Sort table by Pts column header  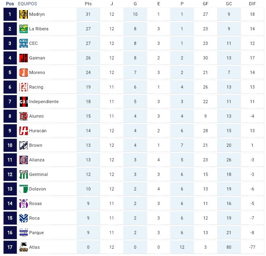pyautogui.click(x=88, y=4)
